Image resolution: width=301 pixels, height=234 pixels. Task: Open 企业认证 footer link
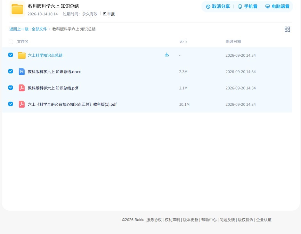(264, 220)
